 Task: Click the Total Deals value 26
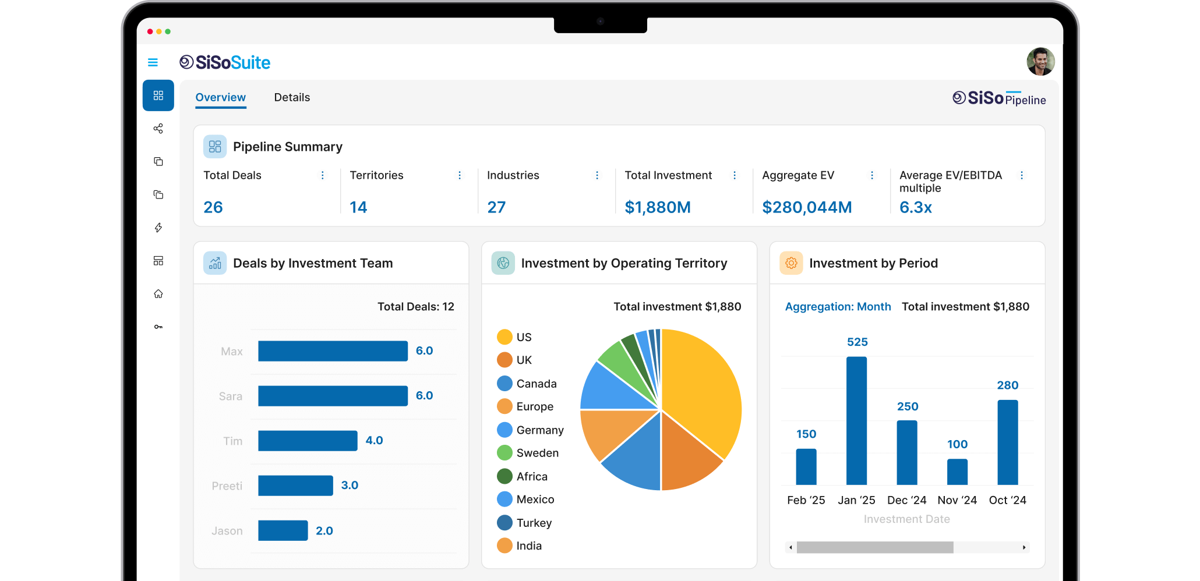(213, 207)
